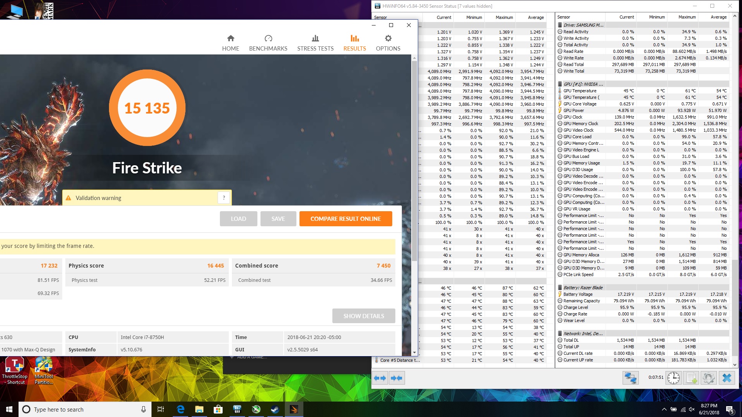The height and width of the screenshot is (417, 742).
Task: Click the muted volume tray icon
Action: (x=692, y=409)
